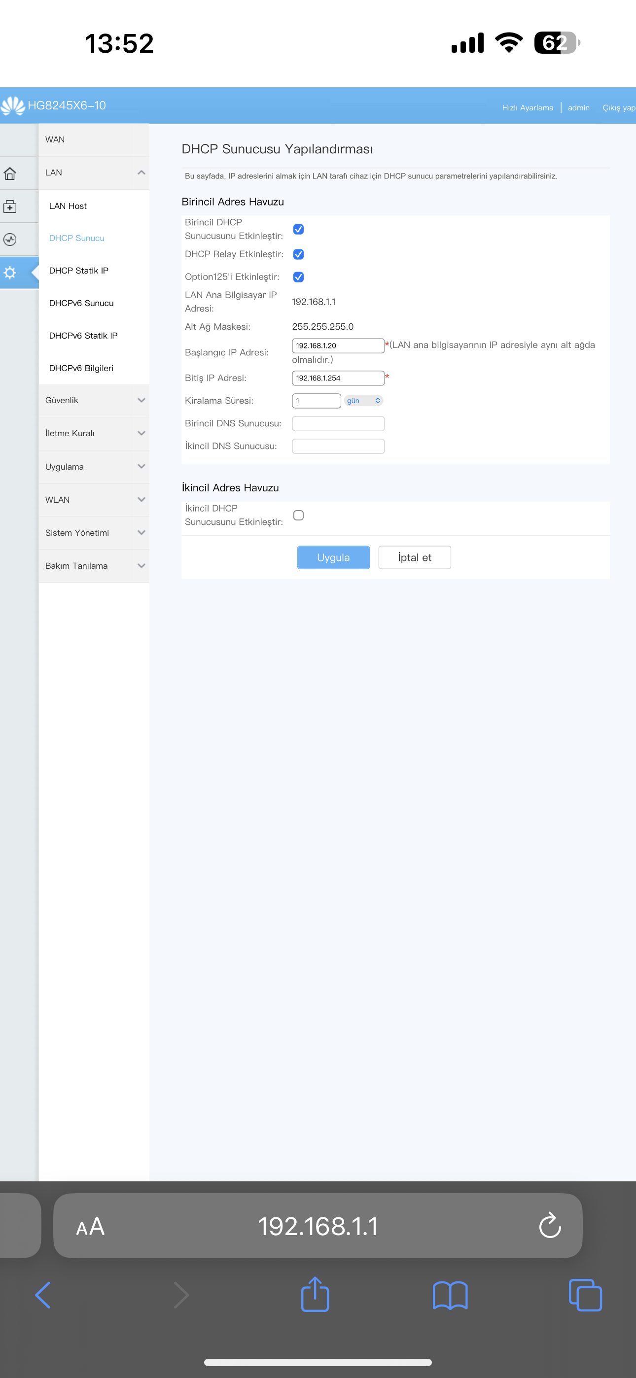Go back with Safari back arrow

43,1295
